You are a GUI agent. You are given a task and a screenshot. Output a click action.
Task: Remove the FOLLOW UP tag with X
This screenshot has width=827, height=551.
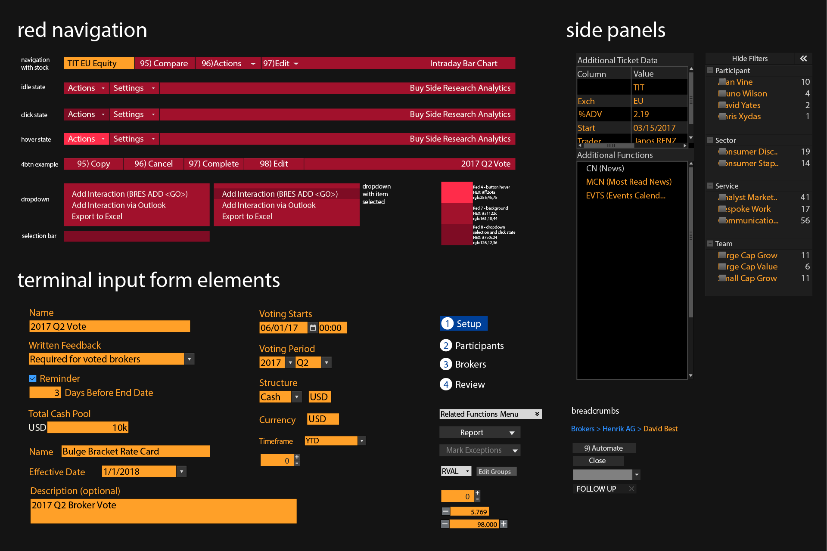pyautogui.click(x=631, y=489)
